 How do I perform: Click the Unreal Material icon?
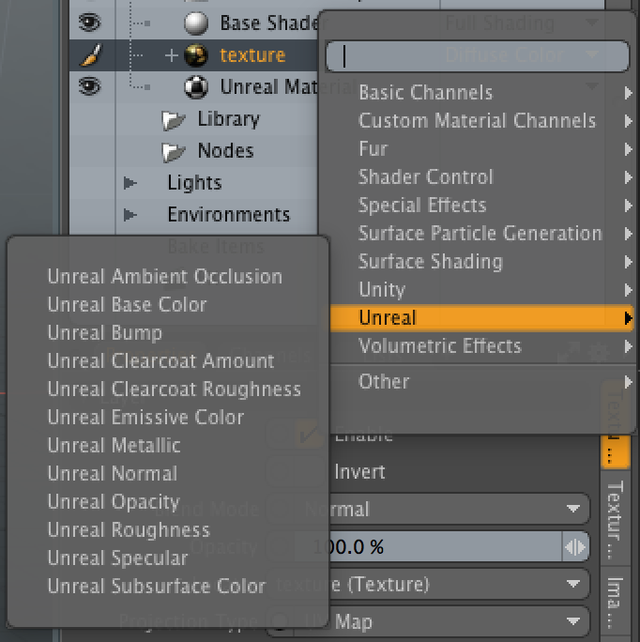tap(196, 87)
